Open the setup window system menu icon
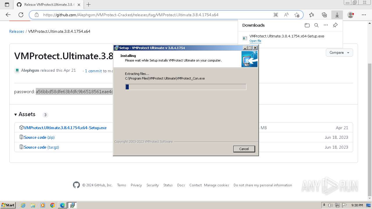 point(116,48)
